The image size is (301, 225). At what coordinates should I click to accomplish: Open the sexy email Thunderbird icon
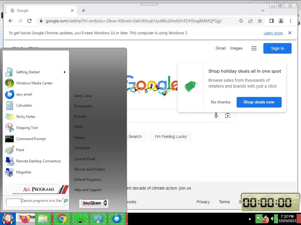[x=9, y=94]
